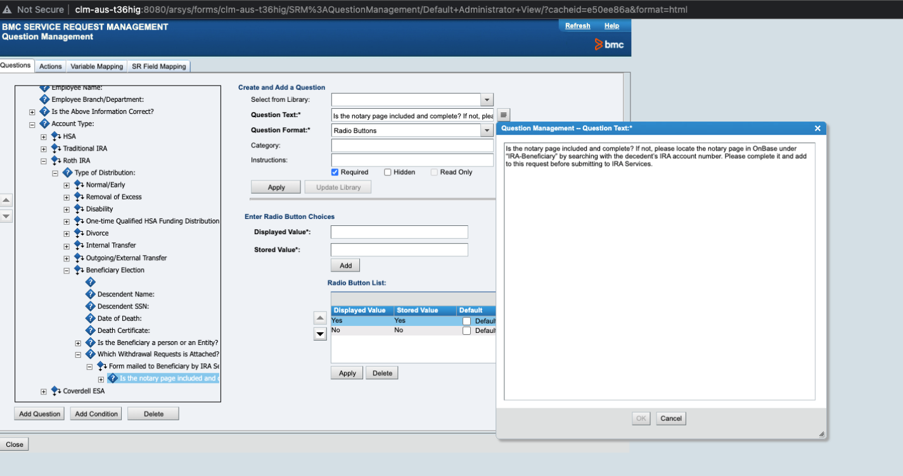Viewport: 903px width, 476px height.
Task: Click Delete below Radio Button List
Action: 382,373
